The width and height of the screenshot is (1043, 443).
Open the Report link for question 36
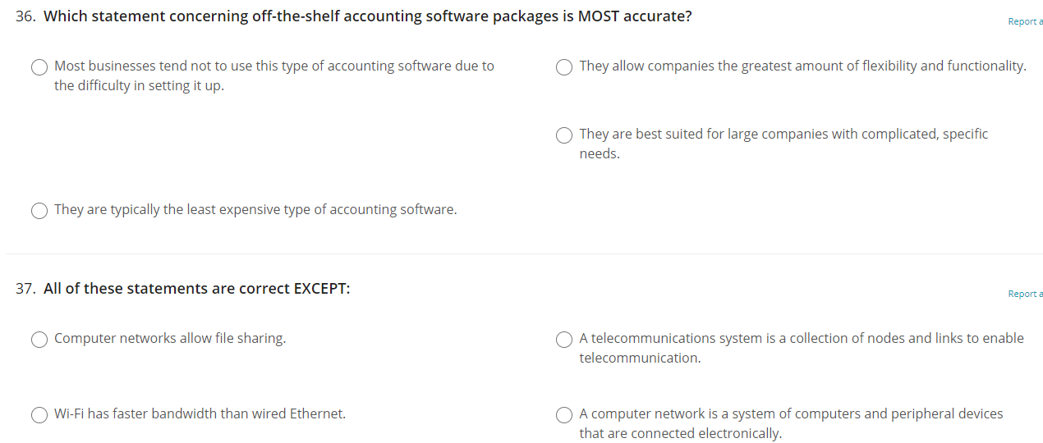1025,21
